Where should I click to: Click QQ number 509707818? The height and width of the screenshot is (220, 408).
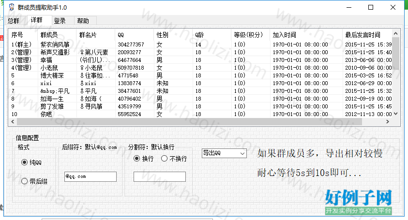tap(131, 68)
